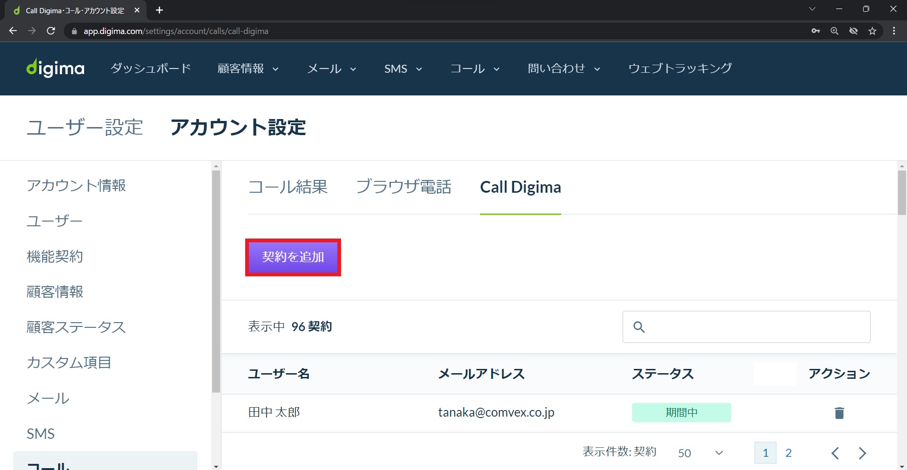This screenshot has height=470, width=907.
Task: Expand the メール navigation dropdown
Action: [x=332, y=68]
